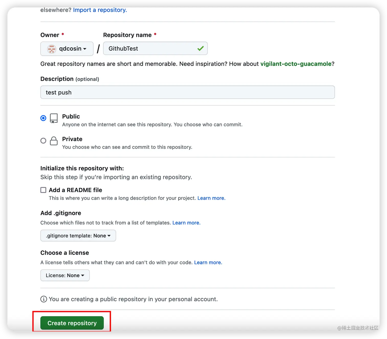This screenshot has width=387, height=339.
Task: Open the Import a repository link
Action: 100,10
